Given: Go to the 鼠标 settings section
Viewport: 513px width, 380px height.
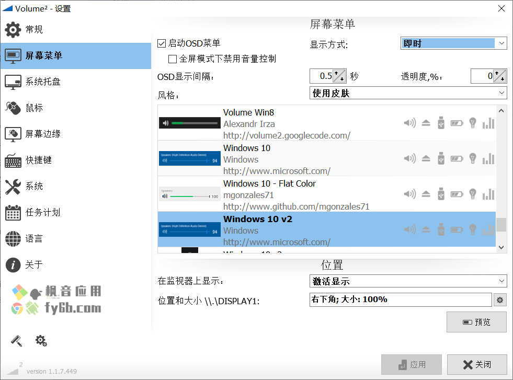Looking at the screenshot, I should click(x=76, y=108).
